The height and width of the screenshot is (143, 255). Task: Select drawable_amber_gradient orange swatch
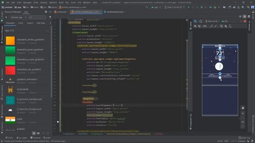click(x=10, y=41)
